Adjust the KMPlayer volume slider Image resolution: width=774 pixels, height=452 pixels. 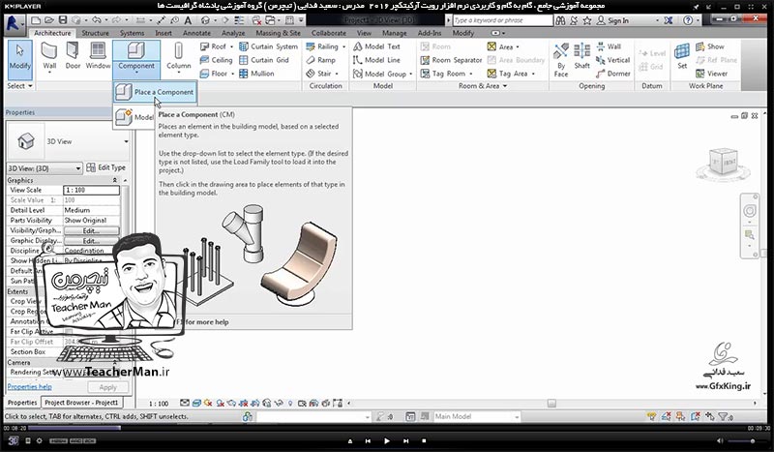pos(745,441)
